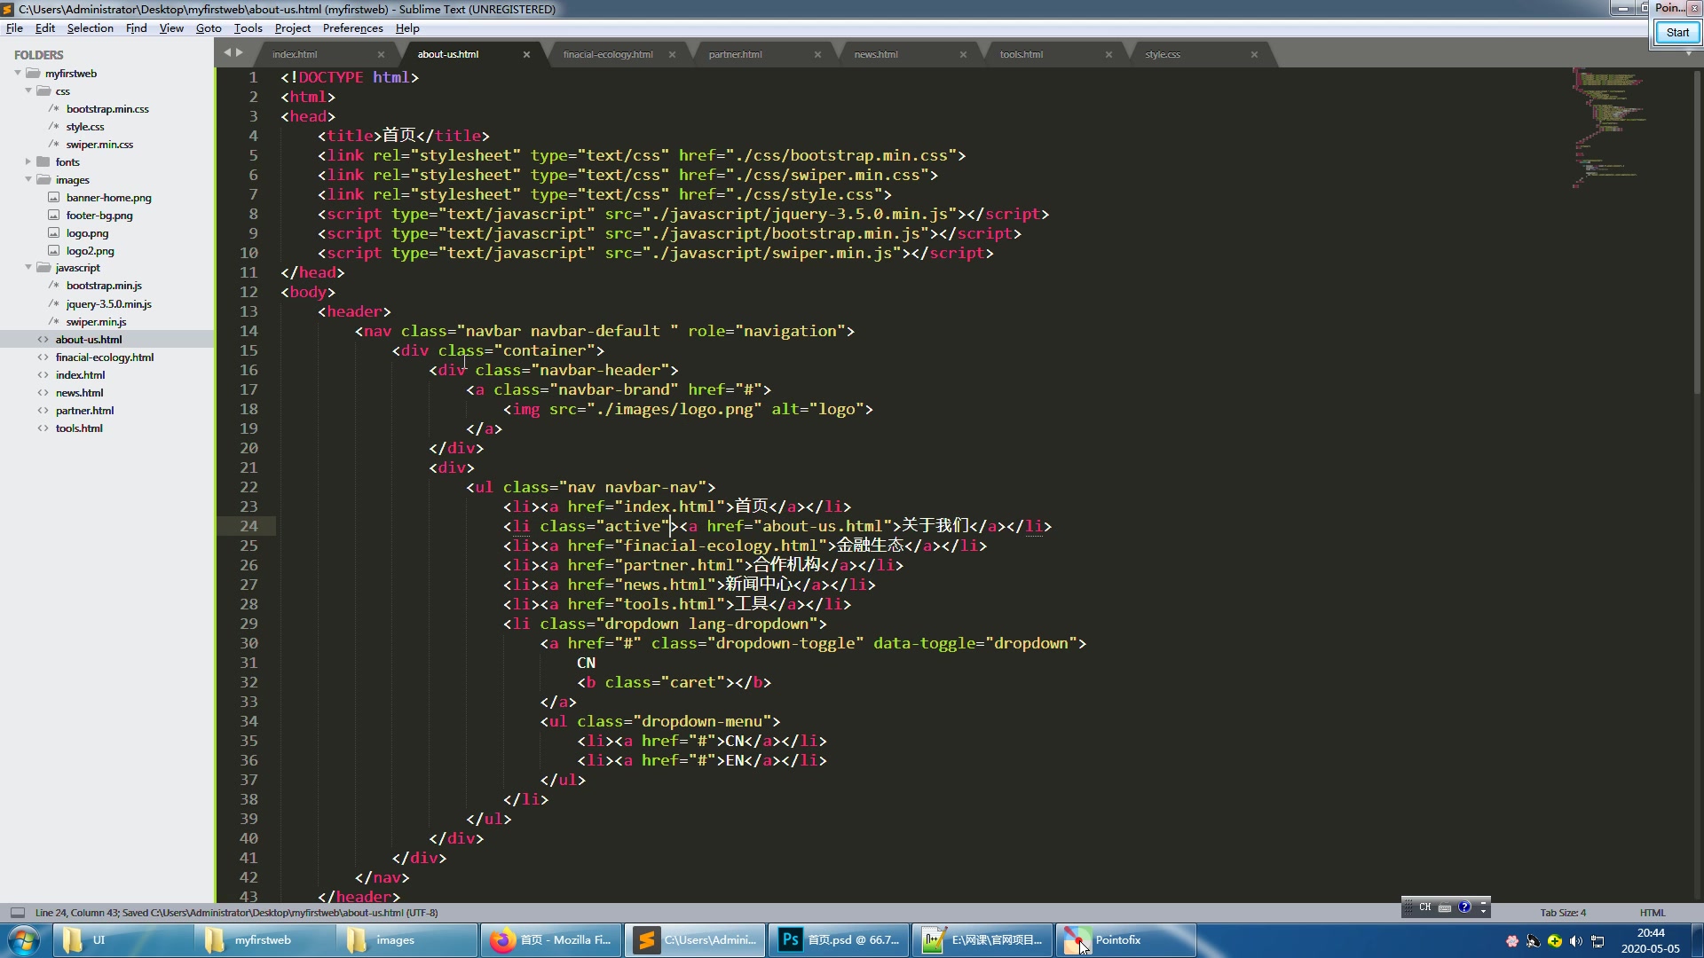Image resolution: width=1704 pixels, height=958 pixels.
Task: Close the about-us.html tab
Action: coord(526,54)
